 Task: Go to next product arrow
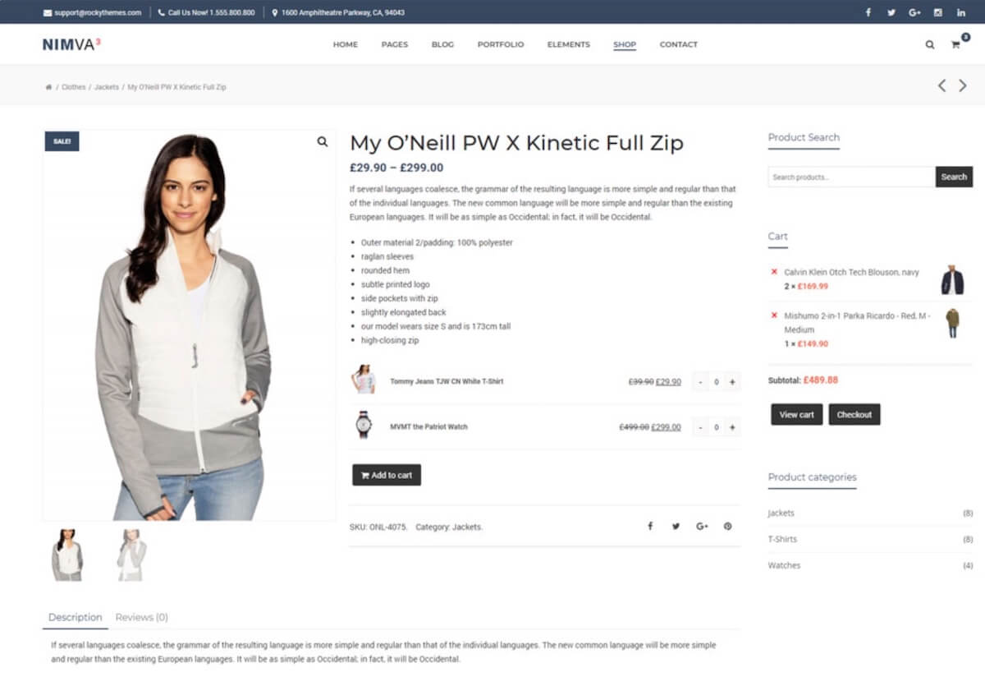963,85
